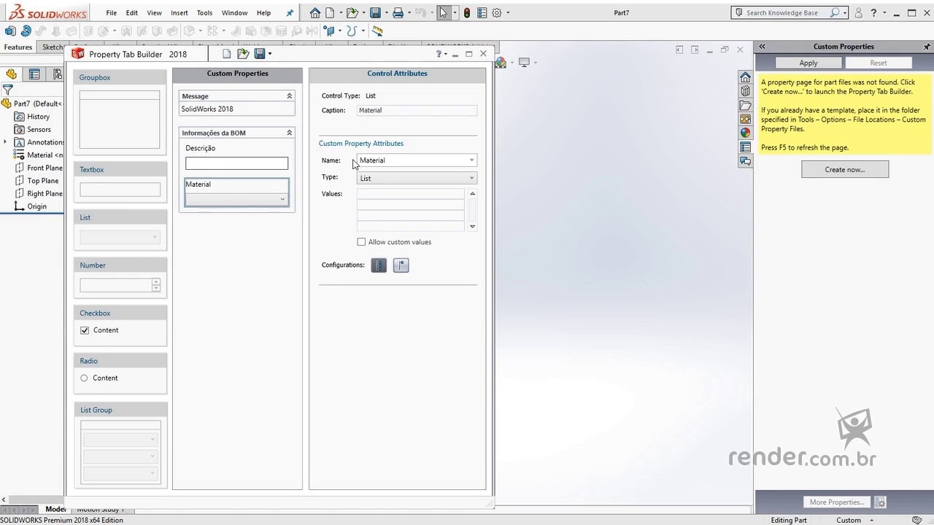Select Origin in feature tree
This screenshot has width=934, height=525.
[x=36, y=206]
